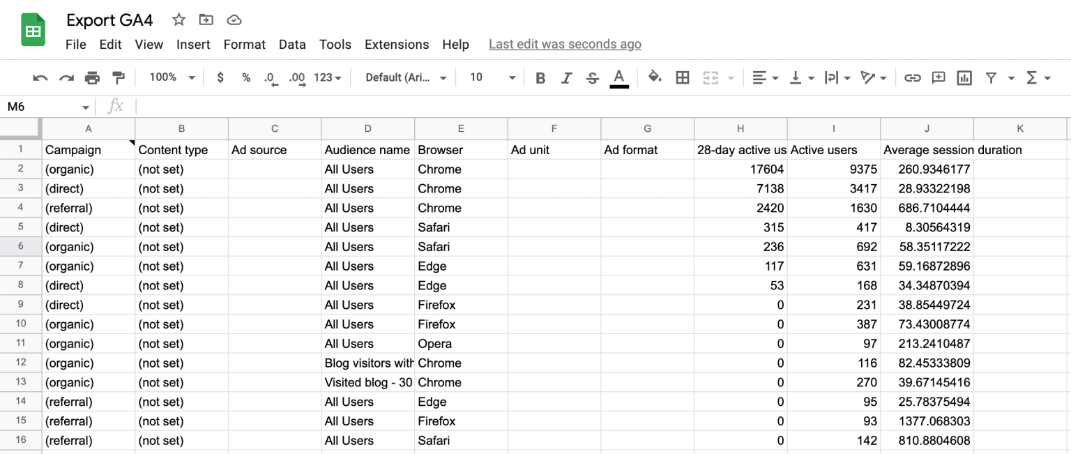Click the Insert comment icon

coord(938,77)
